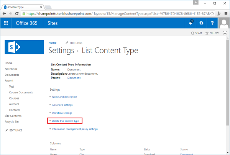230x155 pixels.
Task: Click the user profile picture
Action: (x=224, y=23)
